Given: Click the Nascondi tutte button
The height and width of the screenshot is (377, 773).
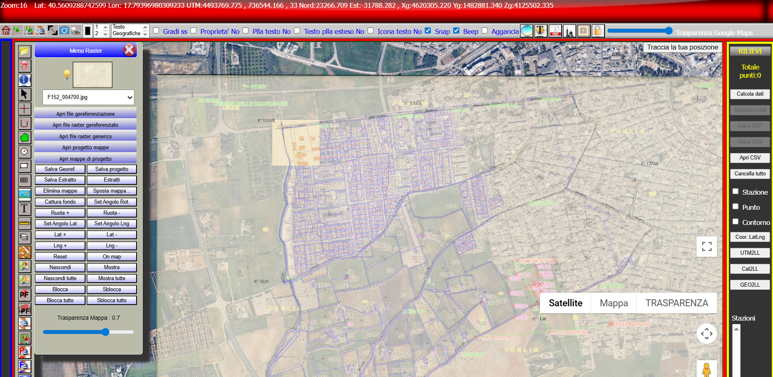Looking at the screenshot, I should [x=60, y=278].
